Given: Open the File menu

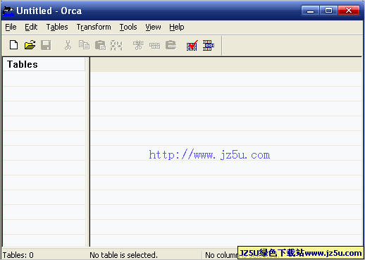Looking at the screenshot, I should 11,27.
